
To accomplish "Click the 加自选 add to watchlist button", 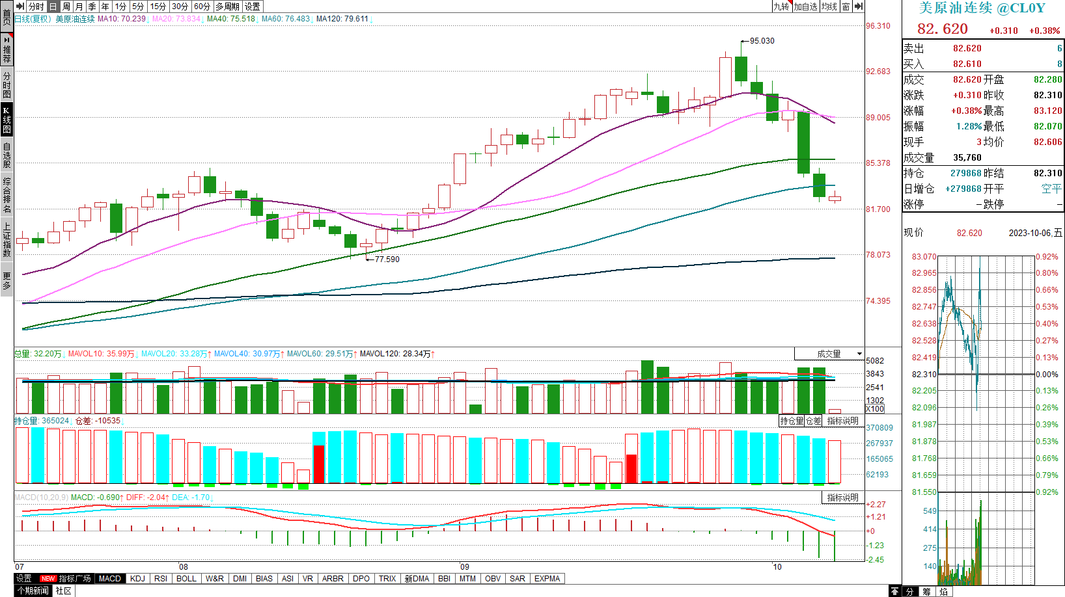I will click(x=805, y=7).
